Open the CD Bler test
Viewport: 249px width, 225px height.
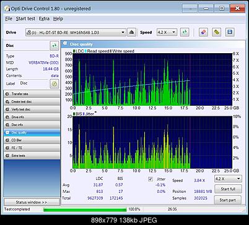(x=32, y=140)
